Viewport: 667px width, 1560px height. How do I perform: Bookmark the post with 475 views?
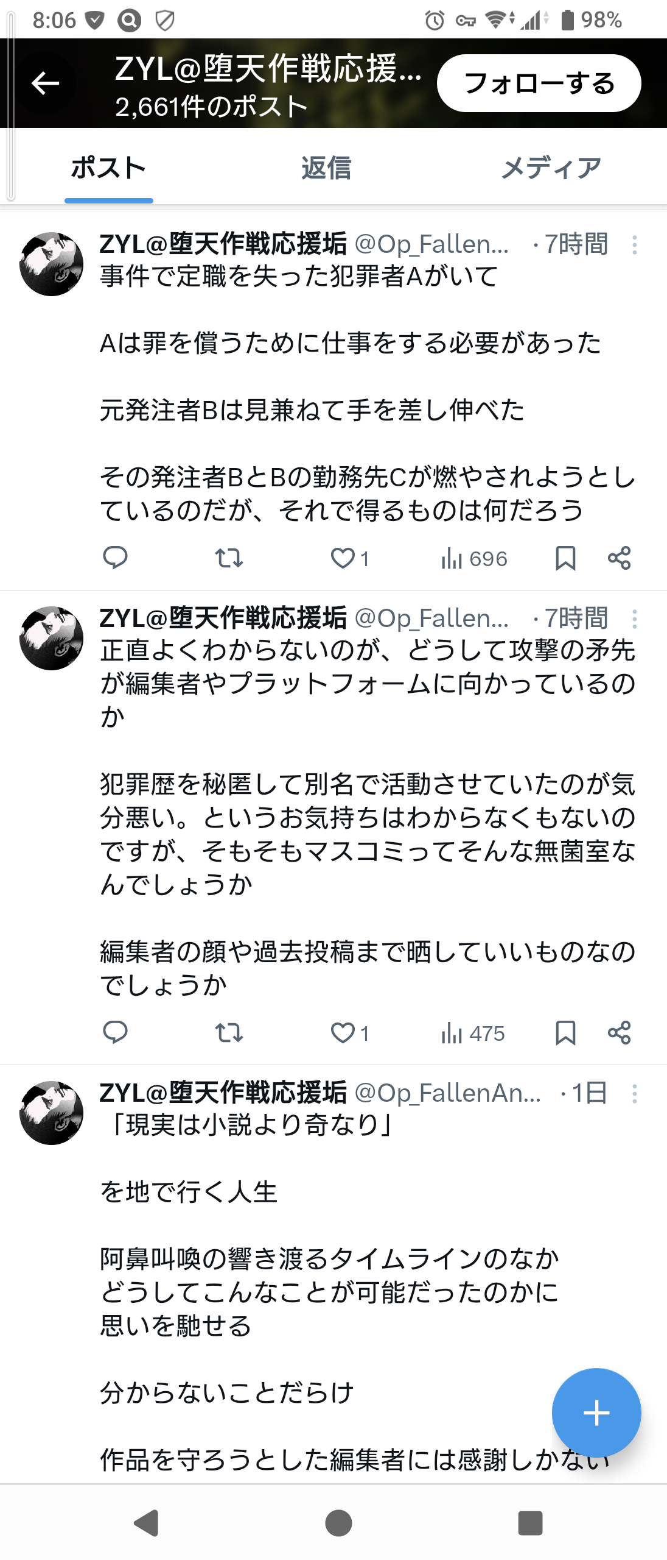click(x=565, y=1033)
